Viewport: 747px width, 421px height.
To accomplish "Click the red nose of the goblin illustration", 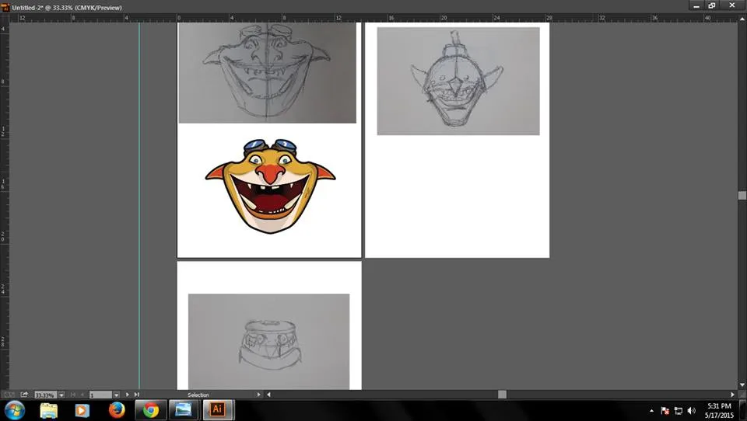I will click(x=270, y=173).
